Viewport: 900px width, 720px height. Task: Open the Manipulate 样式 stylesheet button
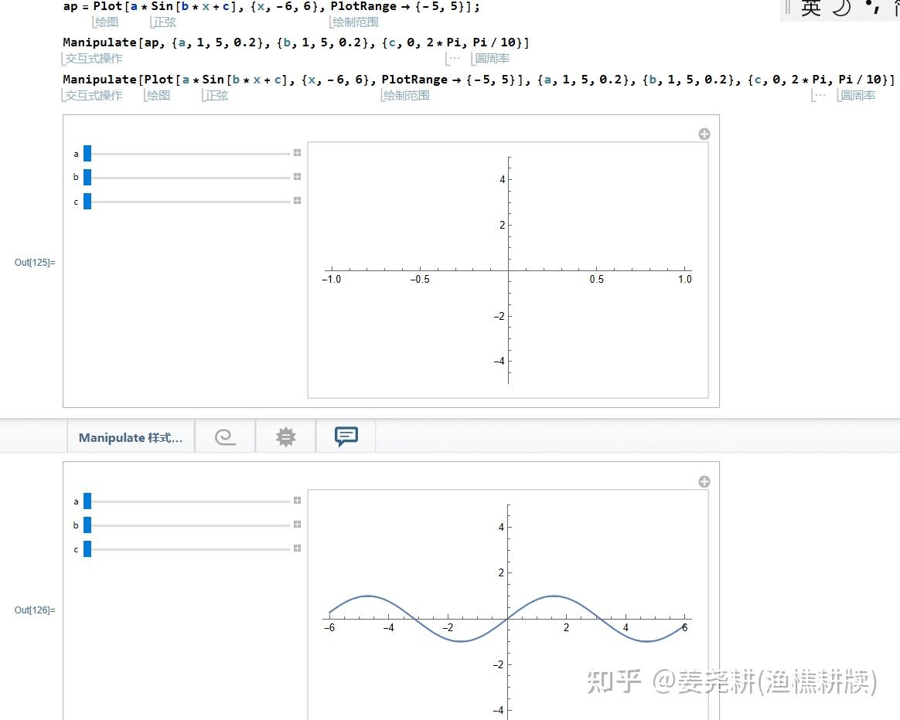tap(130, 436)
